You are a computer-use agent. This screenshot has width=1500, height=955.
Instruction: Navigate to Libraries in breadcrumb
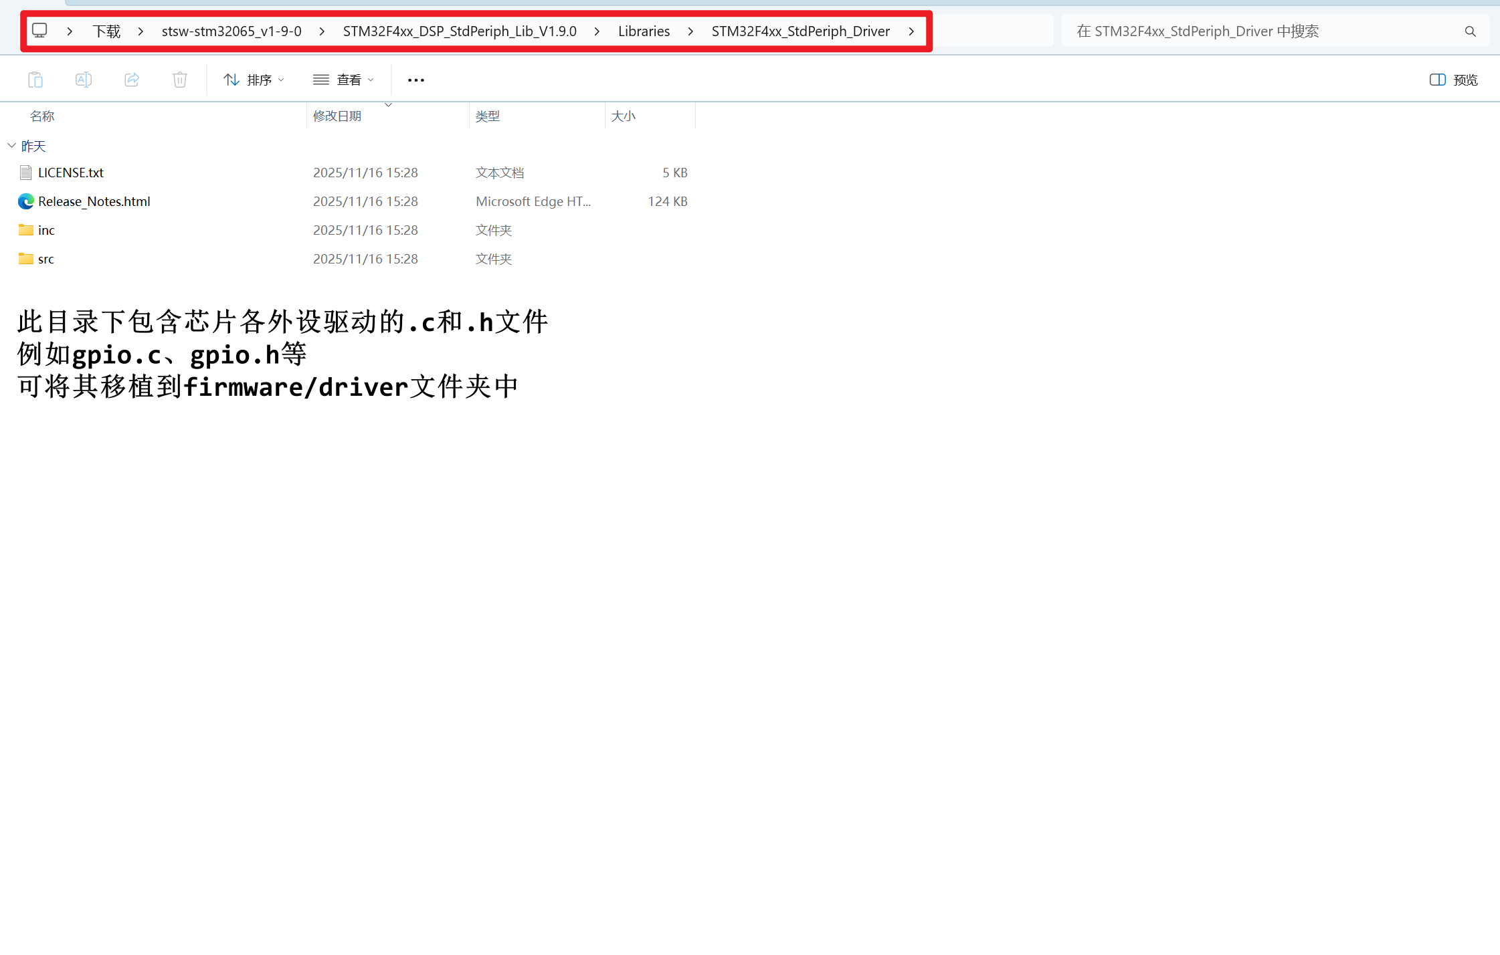(x=644, y=31)
